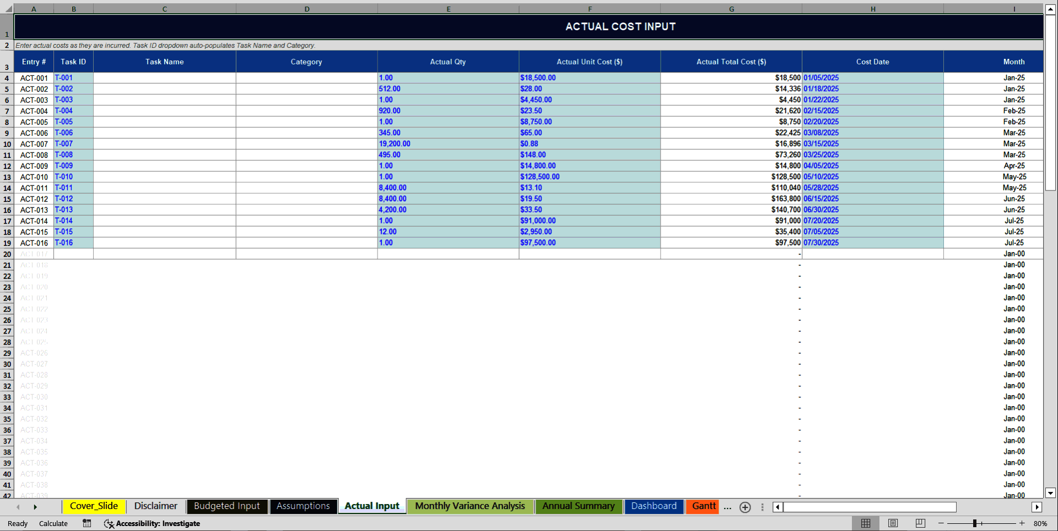The width and height of the screenshot is (1058, 531).
Task: Open Page Layout view from the status bar
Action: point(893,523)
